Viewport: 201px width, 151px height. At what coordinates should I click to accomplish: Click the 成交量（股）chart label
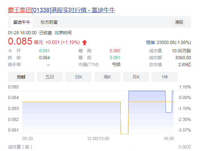20,147
